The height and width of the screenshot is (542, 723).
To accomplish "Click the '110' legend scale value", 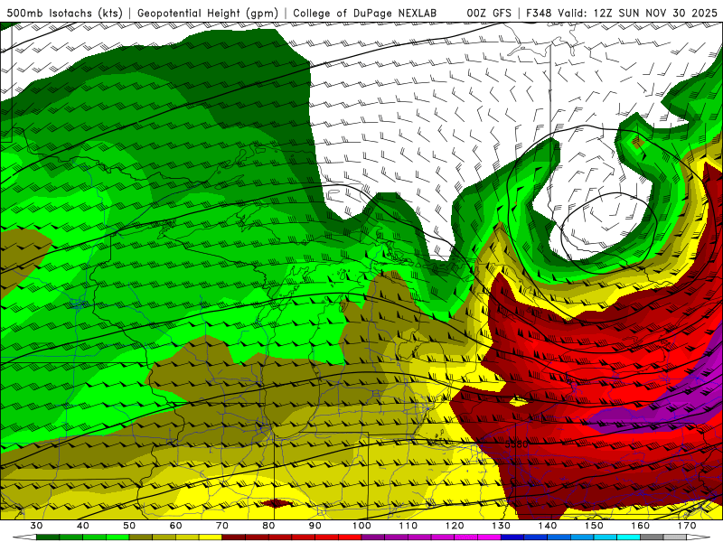I will (408, 526).
